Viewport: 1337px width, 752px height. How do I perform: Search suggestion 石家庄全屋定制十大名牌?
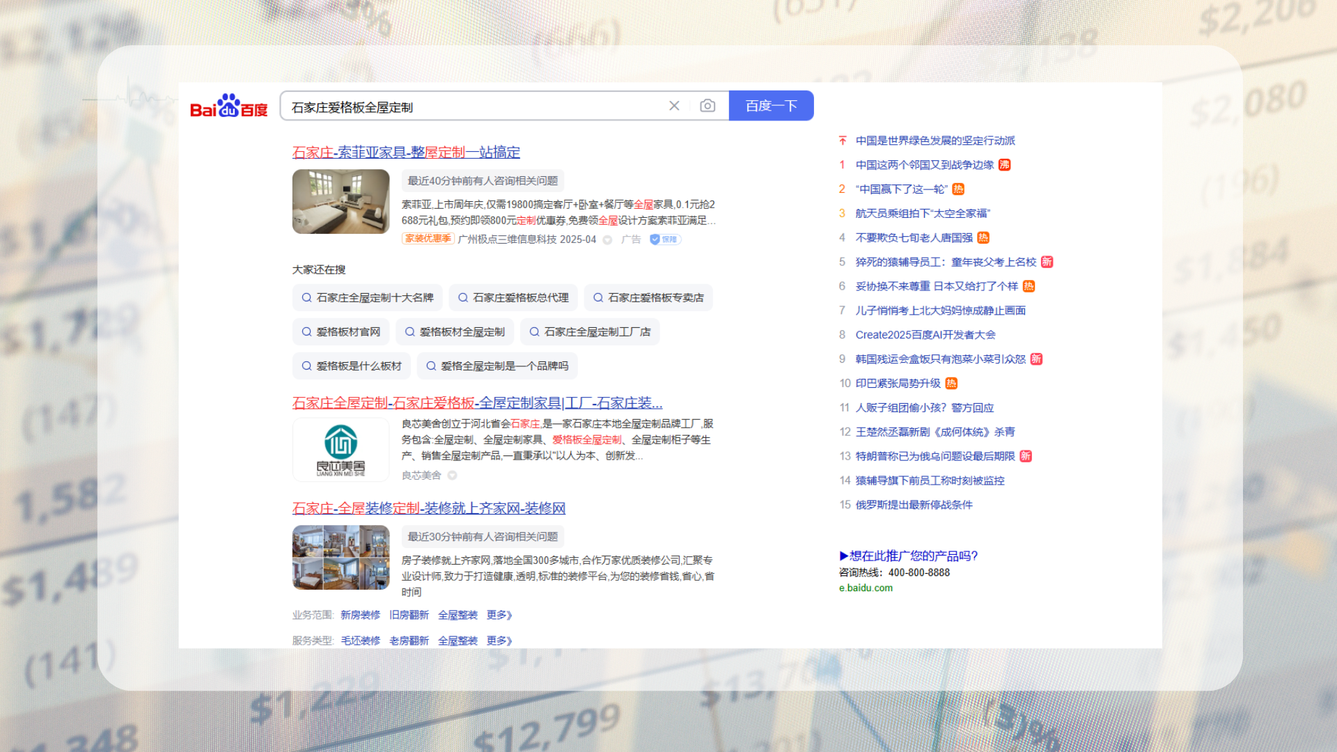click(368, 297)
